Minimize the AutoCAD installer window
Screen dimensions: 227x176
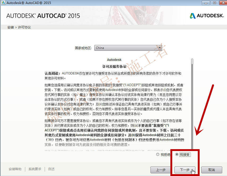pyautogui.click(x=206, y=3)
